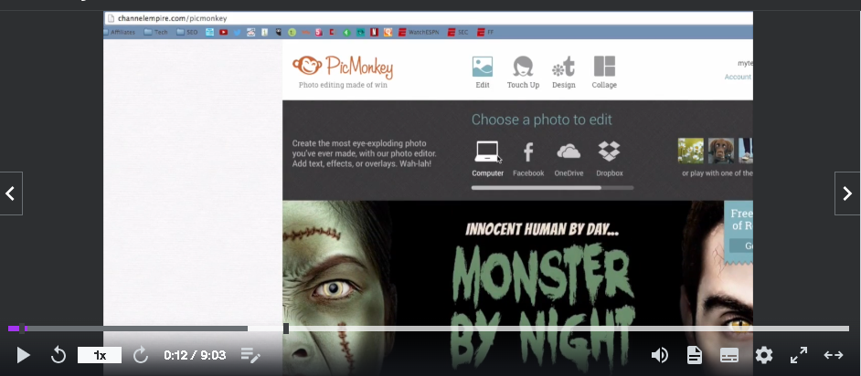Play the video
861x376 pixels.
click(23, 355)
